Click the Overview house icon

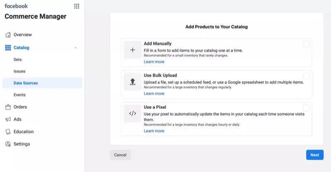tap(8, 35)
